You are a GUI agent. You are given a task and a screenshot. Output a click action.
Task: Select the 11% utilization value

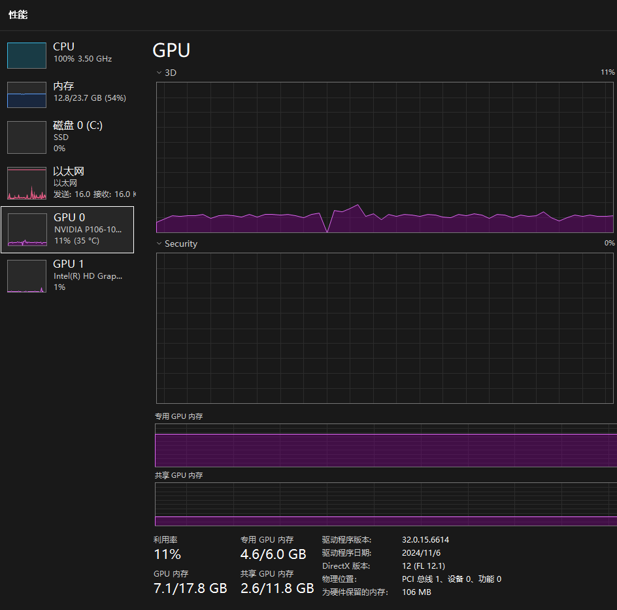166,554
